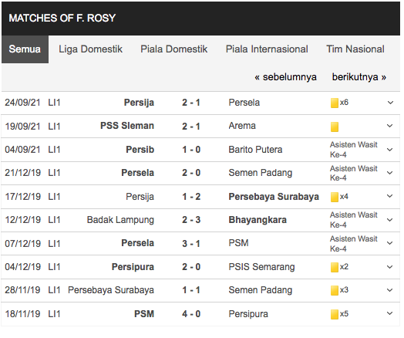The width and height of the screenshot is (404, 338).
Task: Expand the Persija 2-1 Persela match row
Action: coord(390,103)
